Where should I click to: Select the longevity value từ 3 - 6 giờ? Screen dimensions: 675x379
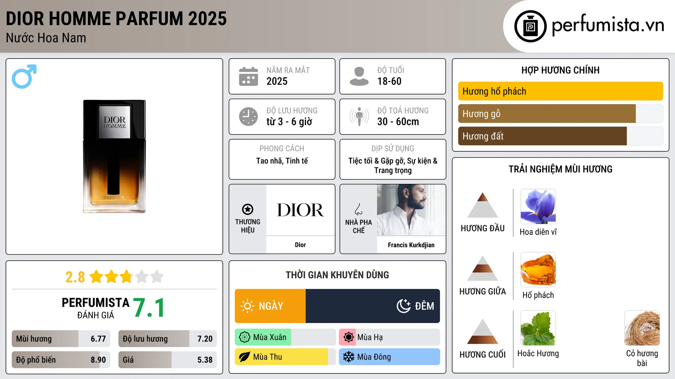289,122
